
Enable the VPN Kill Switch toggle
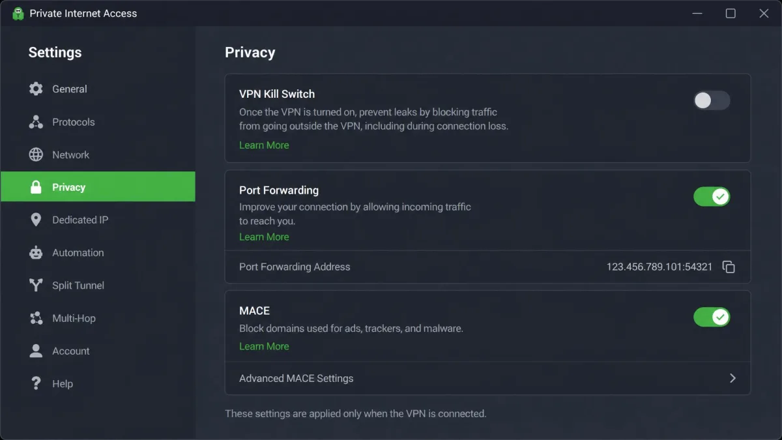coord(712,100)
